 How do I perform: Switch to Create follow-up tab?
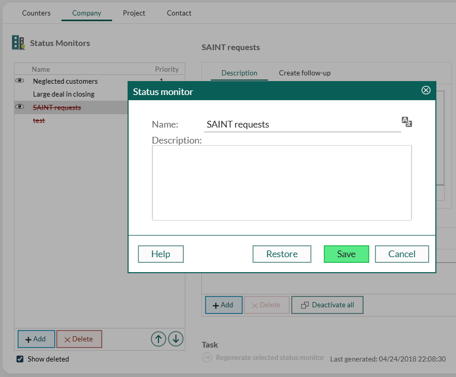(x=305, y=73)
